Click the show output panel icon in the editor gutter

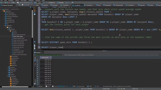[35, 45]
